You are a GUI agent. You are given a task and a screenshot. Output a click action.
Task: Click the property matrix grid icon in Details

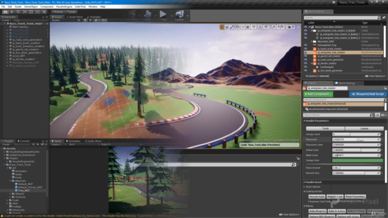[x=377, y=115]
